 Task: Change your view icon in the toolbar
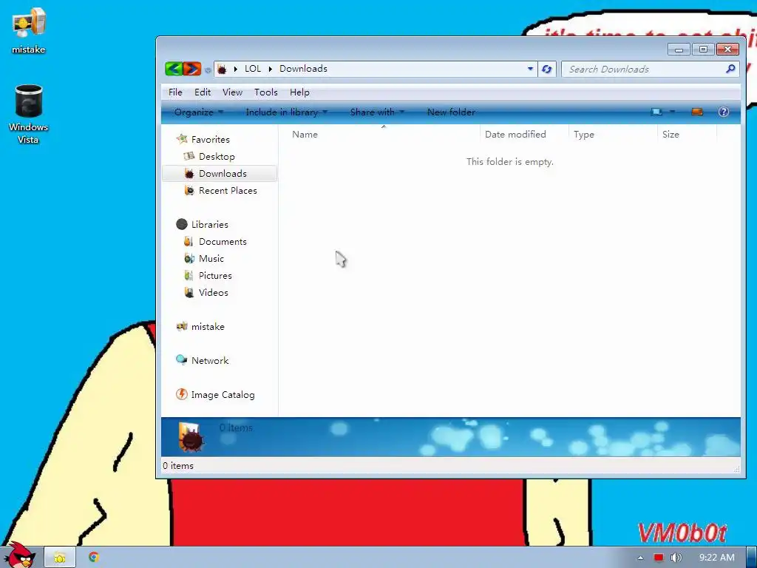click(x=656, y=112)
